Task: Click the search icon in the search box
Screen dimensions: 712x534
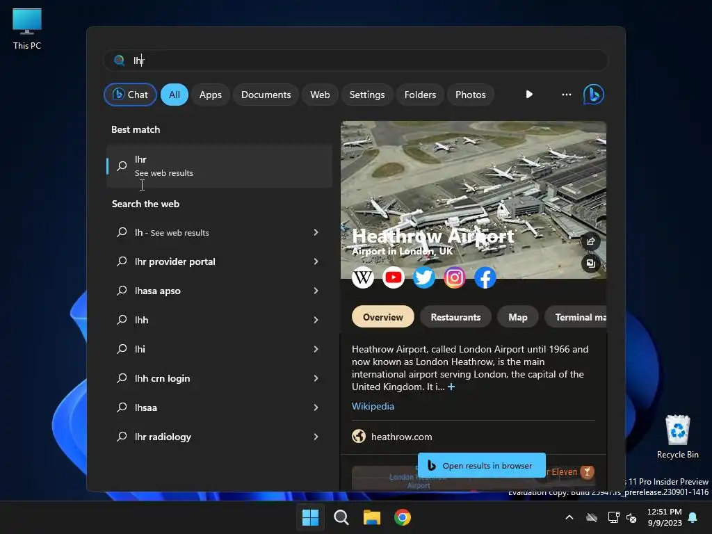Action: [x=120, y=60]
